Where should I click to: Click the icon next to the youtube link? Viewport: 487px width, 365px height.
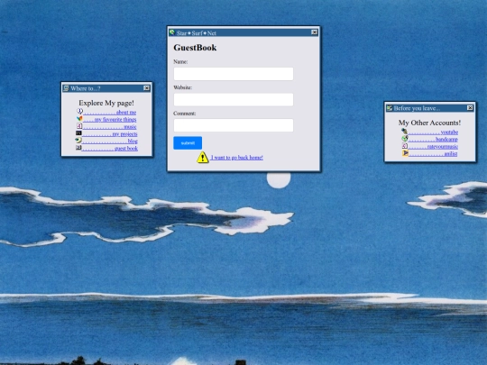(x=404, y=132)
